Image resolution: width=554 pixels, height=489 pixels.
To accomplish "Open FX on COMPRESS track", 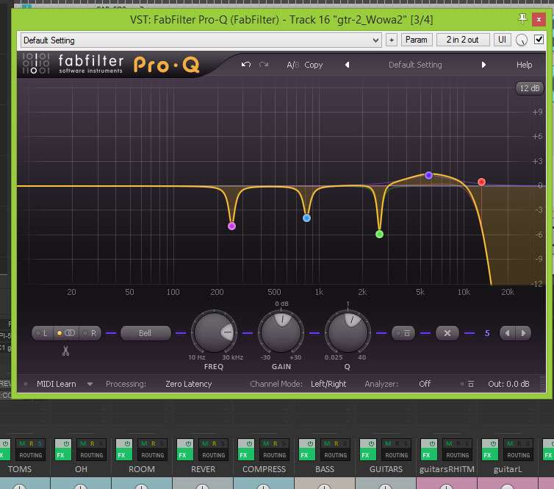I will pos(246,455).
